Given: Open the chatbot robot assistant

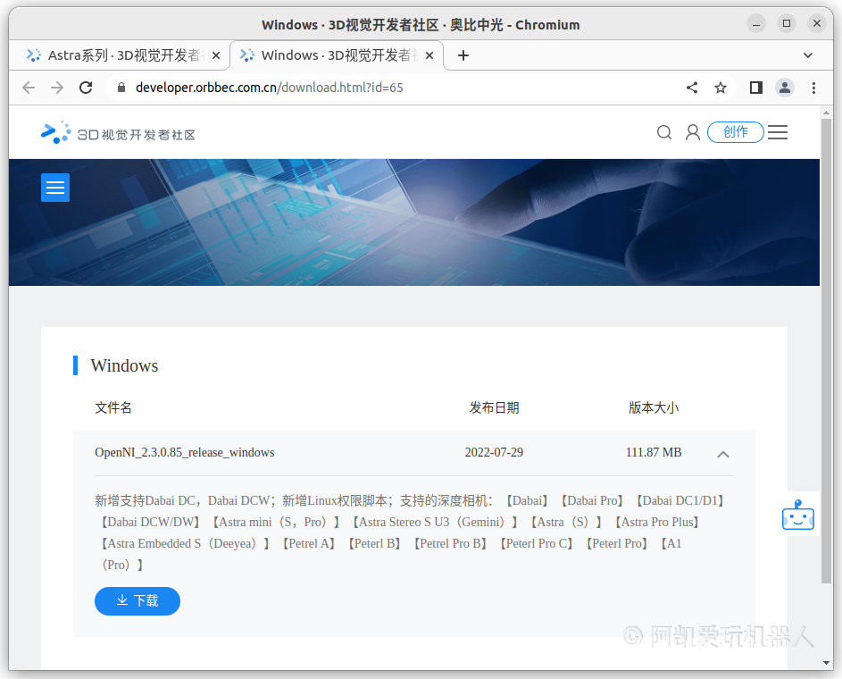Looking at the screenshot, I should [x=798, y=515].
